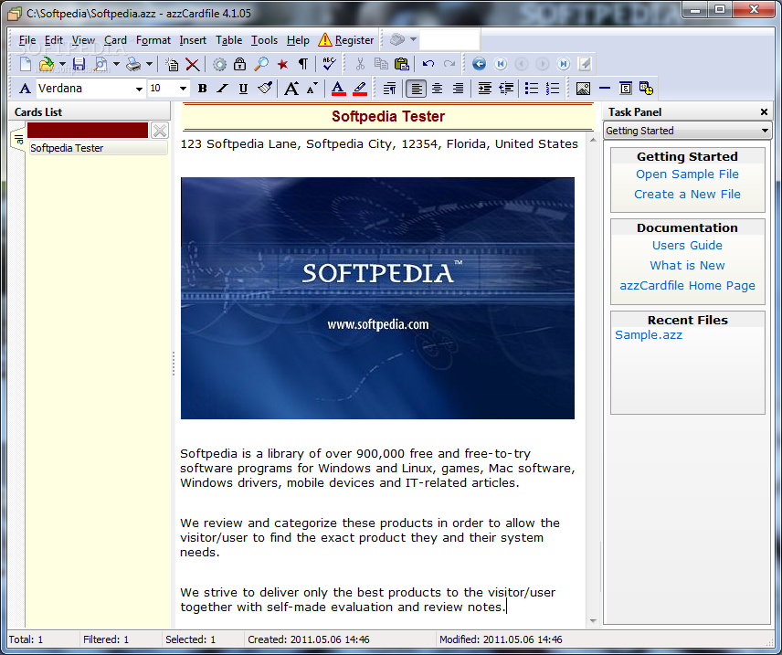782x655 pixels.
Task: Open the font size dropdown showing 10
Action: pyautogui.click(x=183, y=89)
